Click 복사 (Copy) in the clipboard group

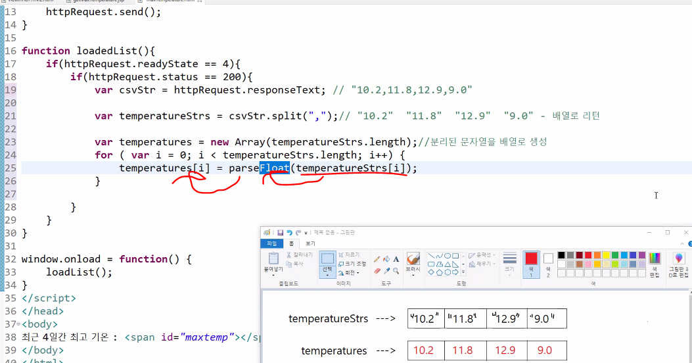(x=295, y=264)
